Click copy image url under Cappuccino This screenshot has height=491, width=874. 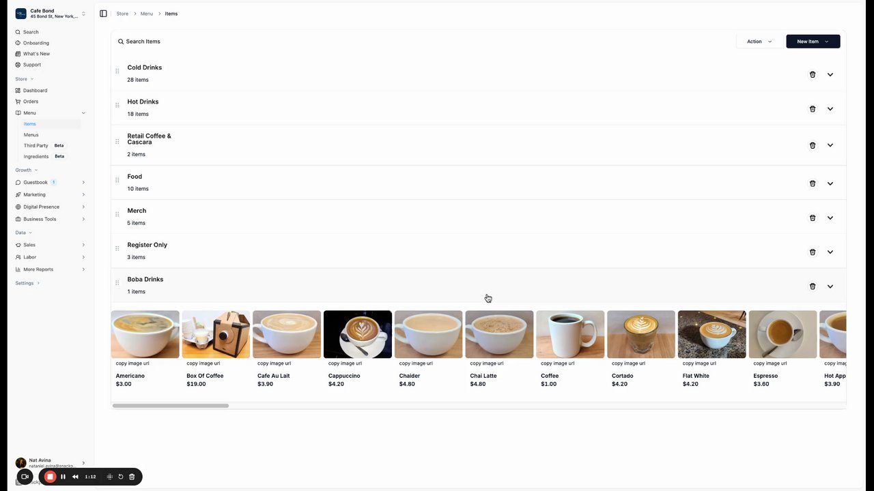346,363
